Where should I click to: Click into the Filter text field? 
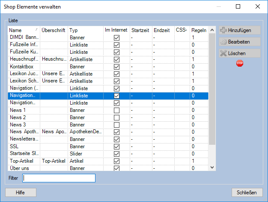(59, 178)
